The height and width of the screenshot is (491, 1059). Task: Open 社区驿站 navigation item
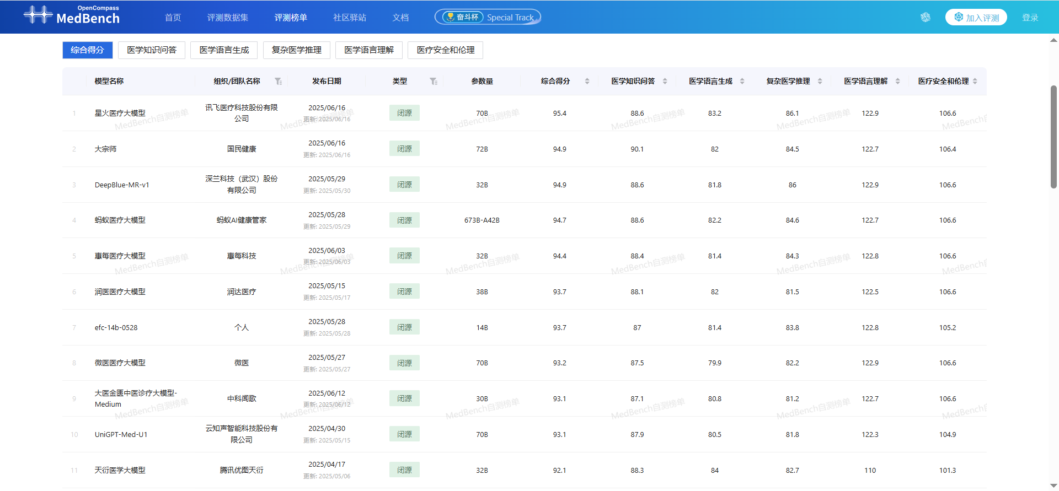350,18
